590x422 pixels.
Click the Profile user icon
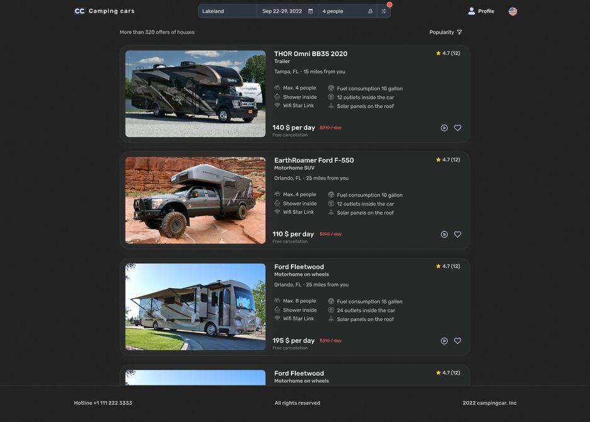pos(471,11)
